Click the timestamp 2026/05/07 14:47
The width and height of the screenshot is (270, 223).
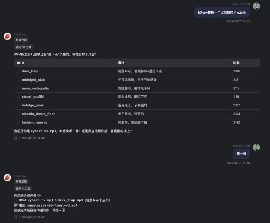click(x=33, y=217)
